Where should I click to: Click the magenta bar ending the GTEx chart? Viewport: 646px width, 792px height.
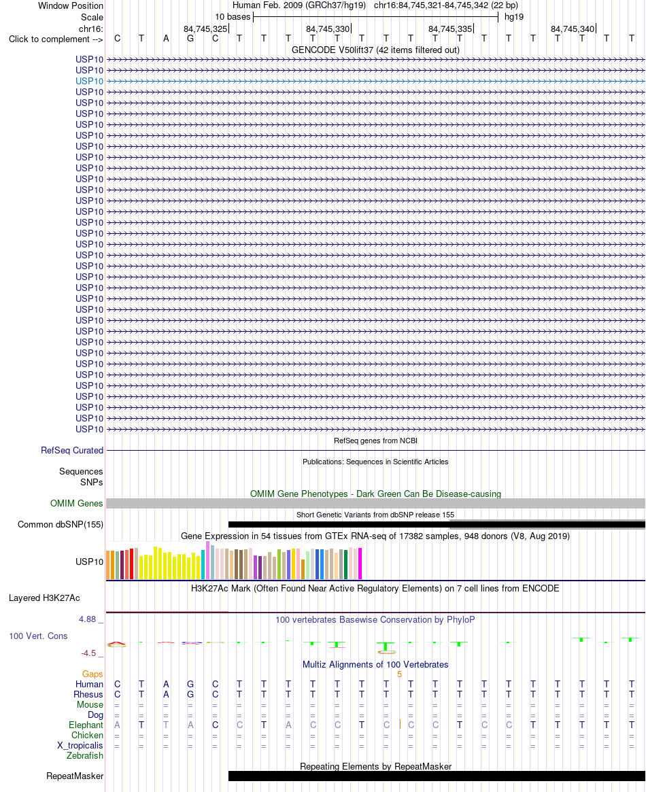point(360,564)
